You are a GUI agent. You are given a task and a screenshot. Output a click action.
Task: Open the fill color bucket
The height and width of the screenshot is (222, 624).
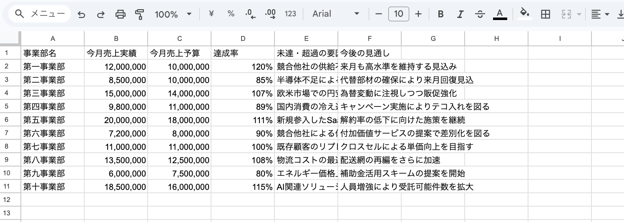point(525,14)
